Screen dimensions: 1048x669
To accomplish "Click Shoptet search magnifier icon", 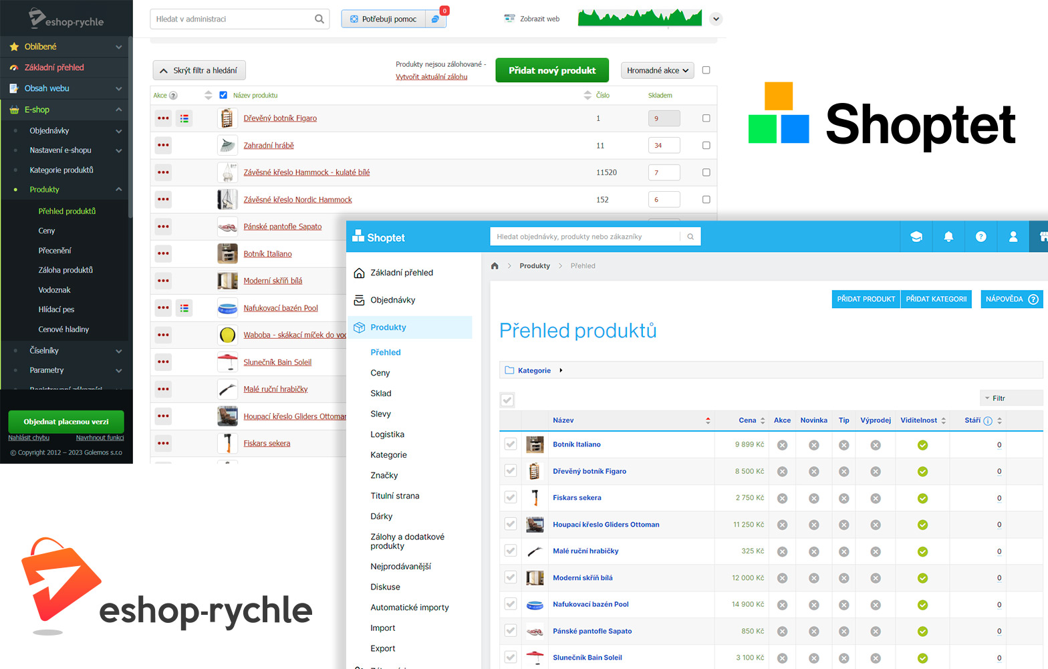I will 690,237.
